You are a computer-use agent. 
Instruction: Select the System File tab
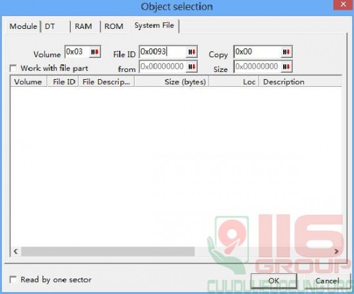tap(154, 26)
